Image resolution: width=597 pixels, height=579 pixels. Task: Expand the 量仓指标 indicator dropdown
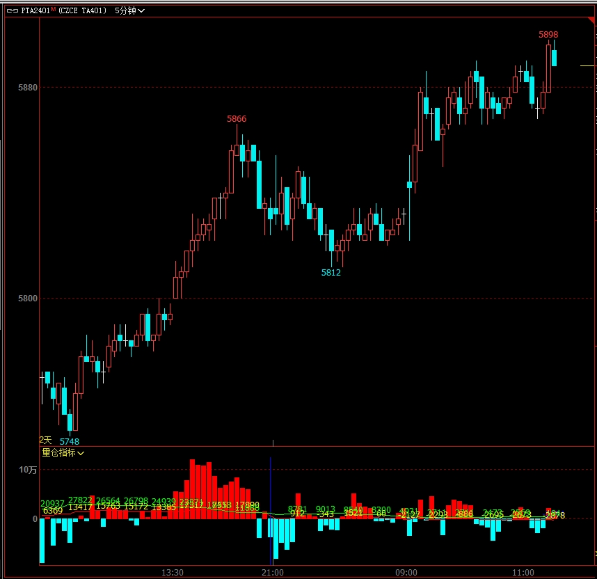(63, 452)
